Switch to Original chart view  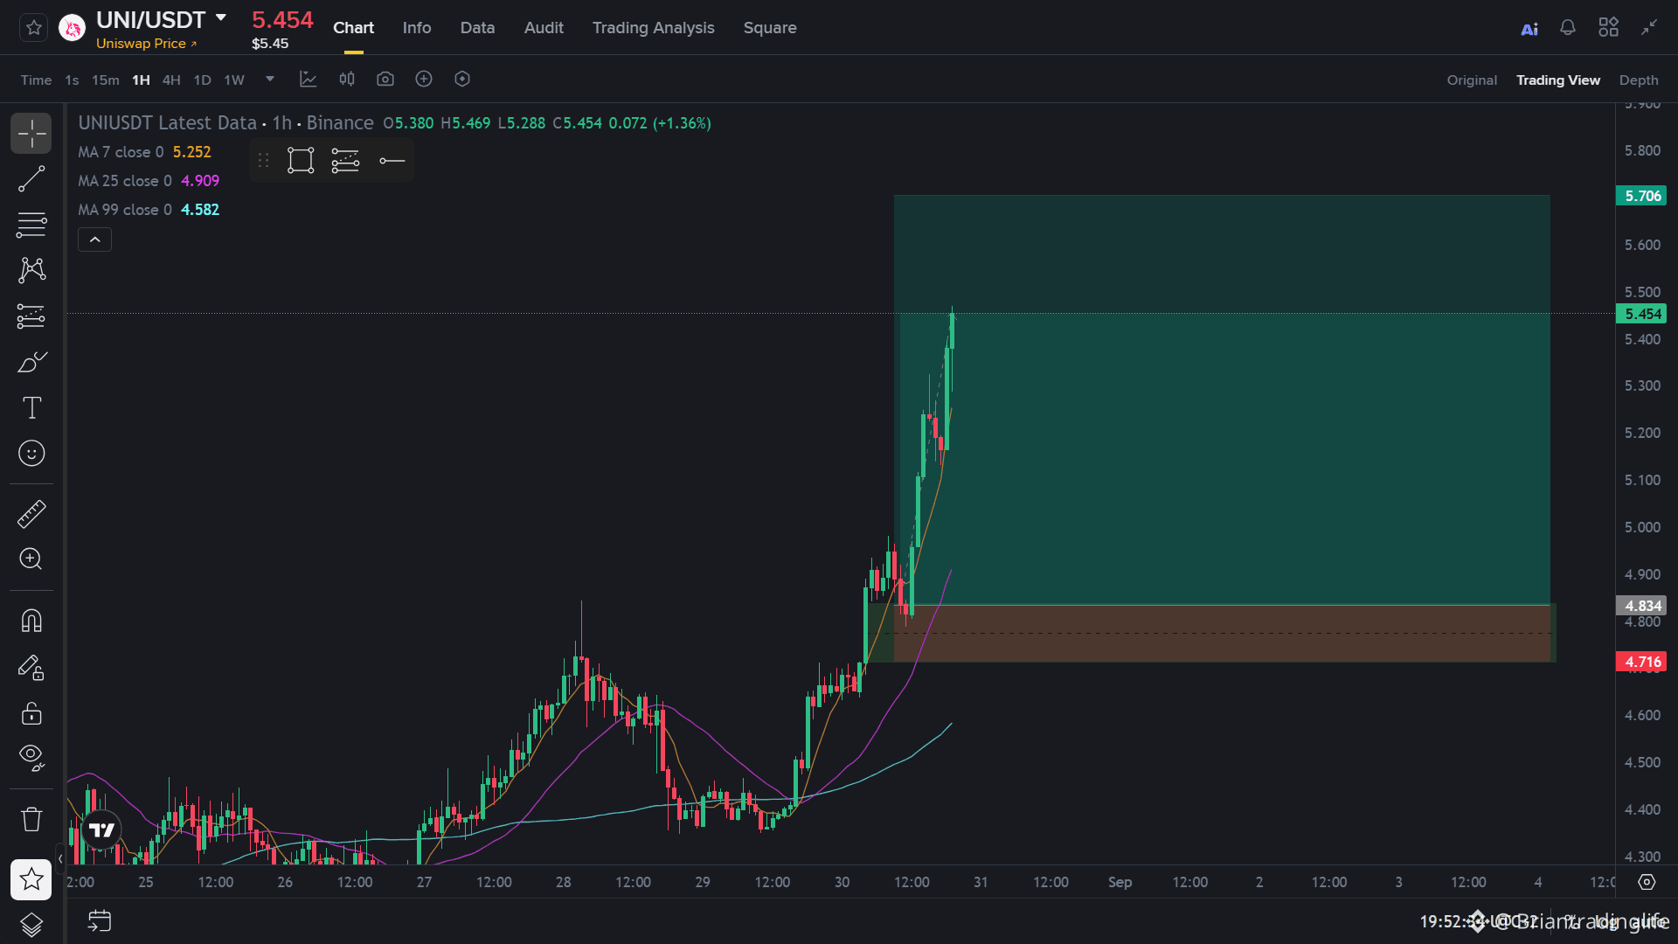pyautogui.click(x=1472, y=80)
